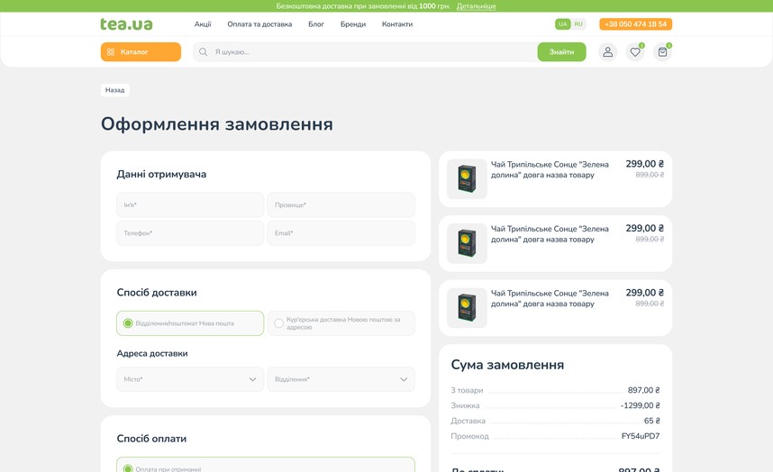Click the phone number +38 050 474 18 54

(635, 23)
